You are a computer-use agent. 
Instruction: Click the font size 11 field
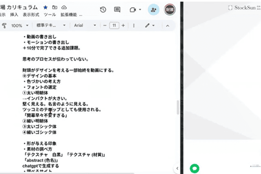[114, 26]
